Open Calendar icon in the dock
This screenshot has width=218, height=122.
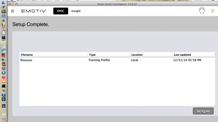[4, 29]
